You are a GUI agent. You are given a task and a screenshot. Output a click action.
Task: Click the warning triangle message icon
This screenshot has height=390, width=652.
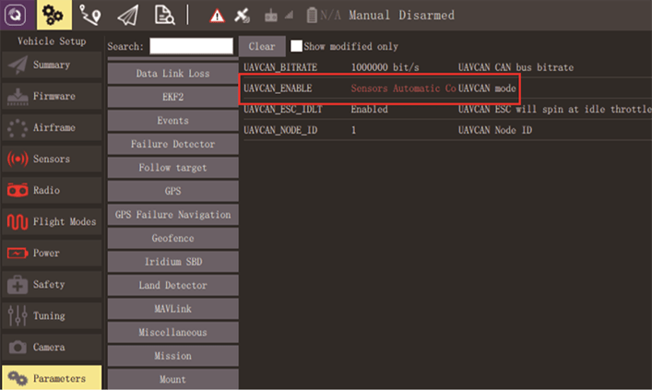tap(217, 16)
